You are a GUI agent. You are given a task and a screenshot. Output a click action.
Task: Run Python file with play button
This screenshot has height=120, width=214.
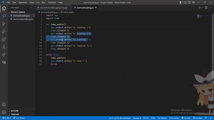coord(200,8)
